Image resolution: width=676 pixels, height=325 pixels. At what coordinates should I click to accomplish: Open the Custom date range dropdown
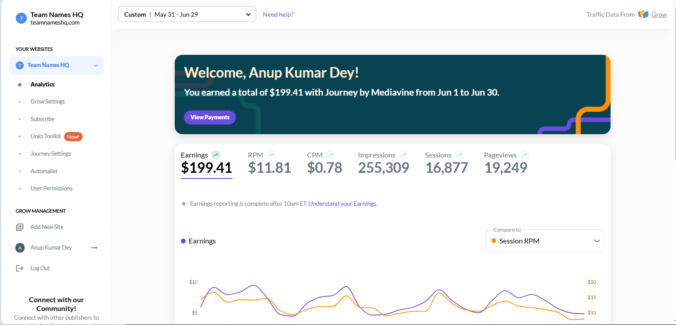coord(187,14)
